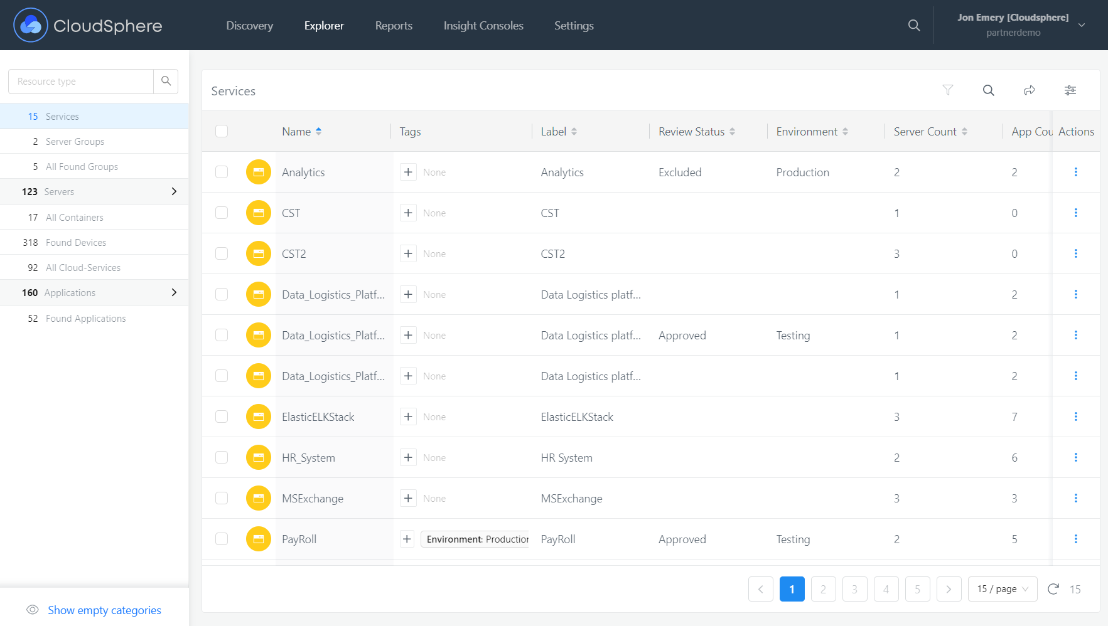Open actions menu for ElasticELKStack row
The width and height of the screenshot is (1108, 626).
pos(1075,416)
